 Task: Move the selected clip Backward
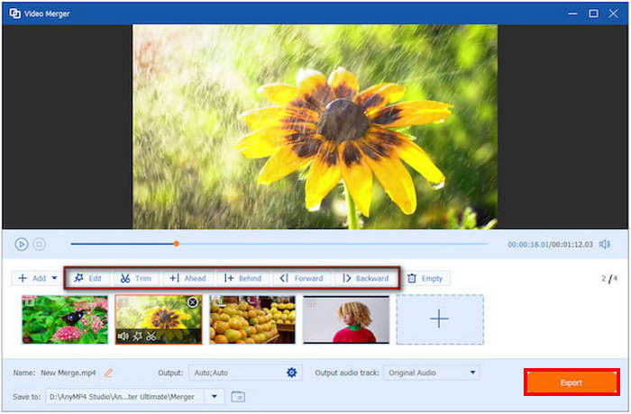pyautogui.click(x=365, y=278)
